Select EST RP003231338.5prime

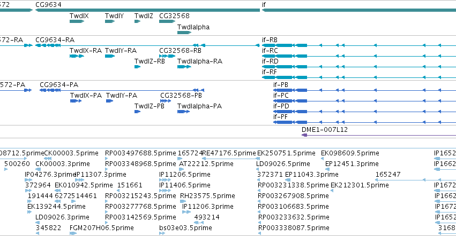click(293, 186)
